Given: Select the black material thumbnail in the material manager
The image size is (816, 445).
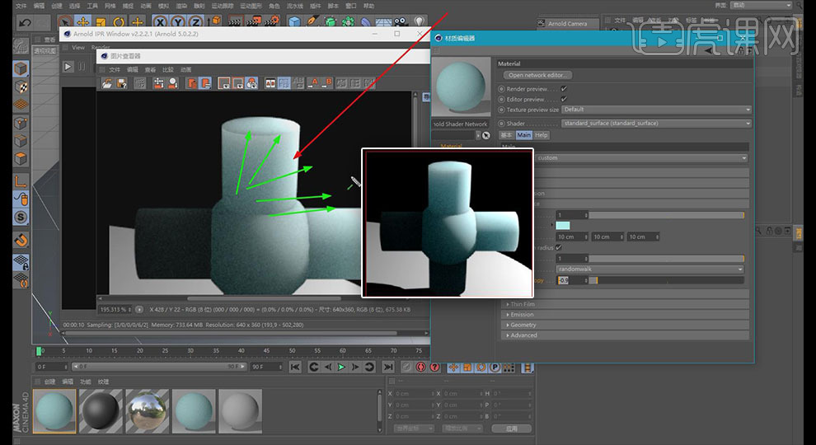Looking at the screenshot, I should [101, 410].
